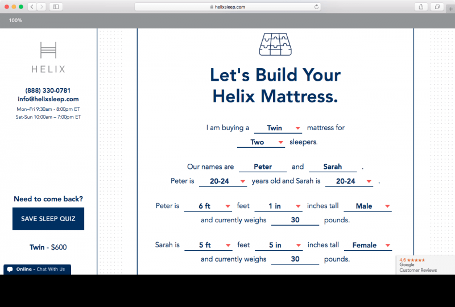Open the Safari share menu
Image resolution: width=455 pixels, height=307 pixels.
[x=421, y=7]
